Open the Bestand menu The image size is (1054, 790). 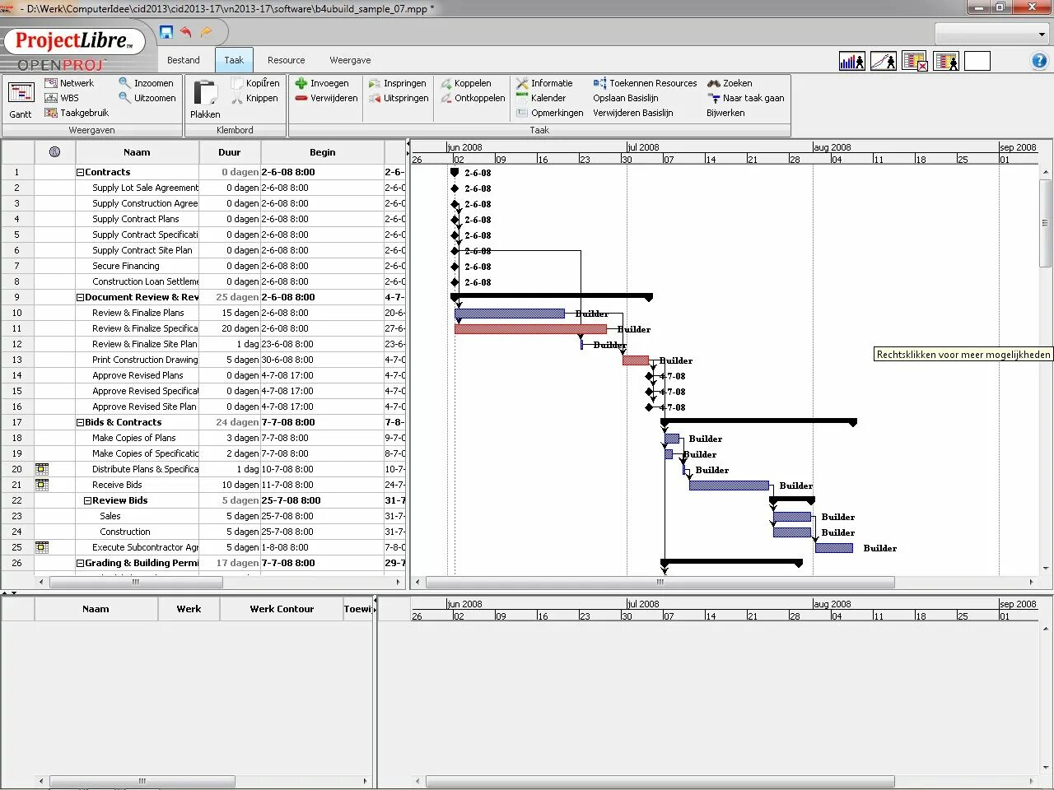click(183, 60)
